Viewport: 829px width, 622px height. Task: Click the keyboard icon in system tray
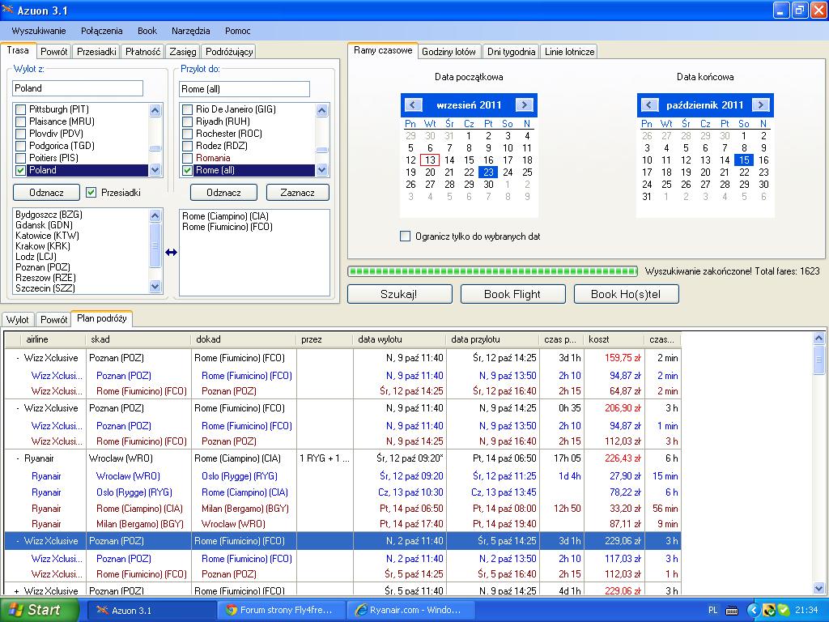732,611
